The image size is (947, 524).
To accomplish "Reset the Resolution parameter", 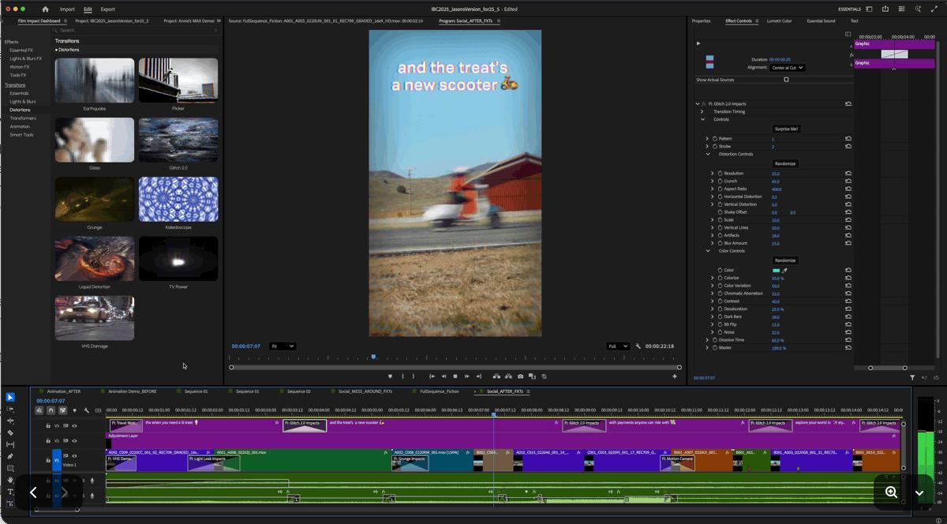I will click(x=848, y=173).
